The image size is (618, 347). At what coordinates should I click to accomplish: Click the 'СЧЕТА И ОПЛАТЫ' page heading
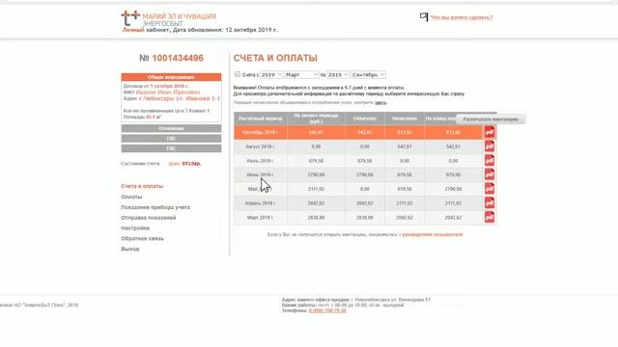click(275, 58)
